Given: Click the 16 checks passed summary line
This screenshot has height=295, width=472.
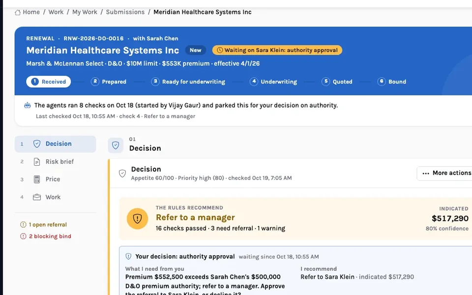Looking at the screenshot, I should [220, 229].
